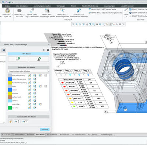Click the add view icon under B01-Master
The image size is (147, 145).
(x=18, y=59)
